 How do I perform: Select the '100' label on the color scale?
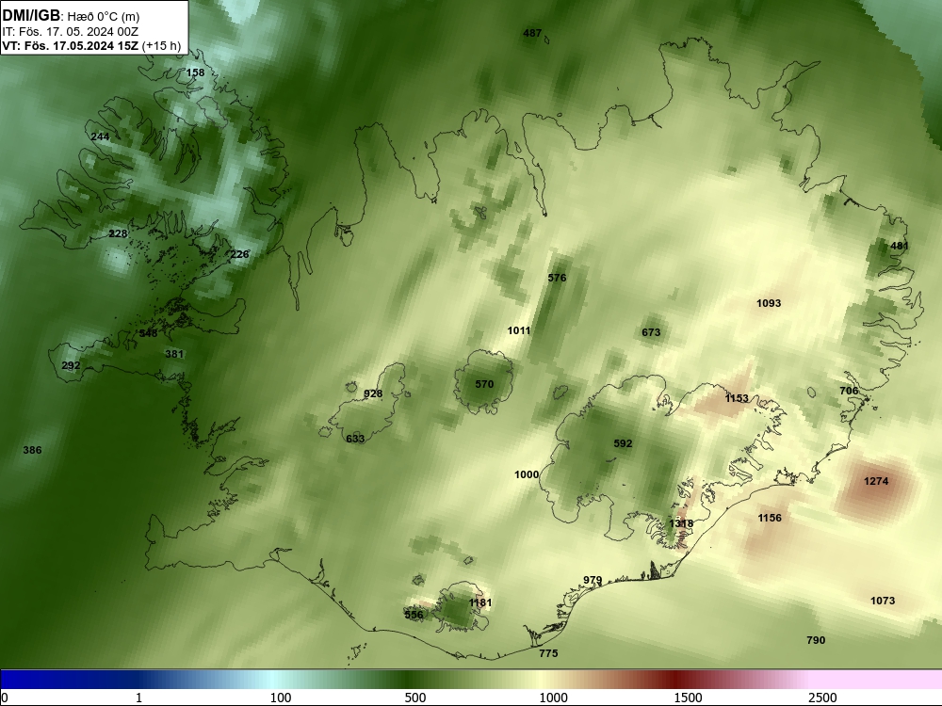281,698
